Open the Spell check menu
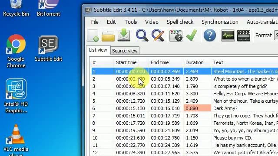Viewport: 278px width, 156px height. [x=180, y=22]
